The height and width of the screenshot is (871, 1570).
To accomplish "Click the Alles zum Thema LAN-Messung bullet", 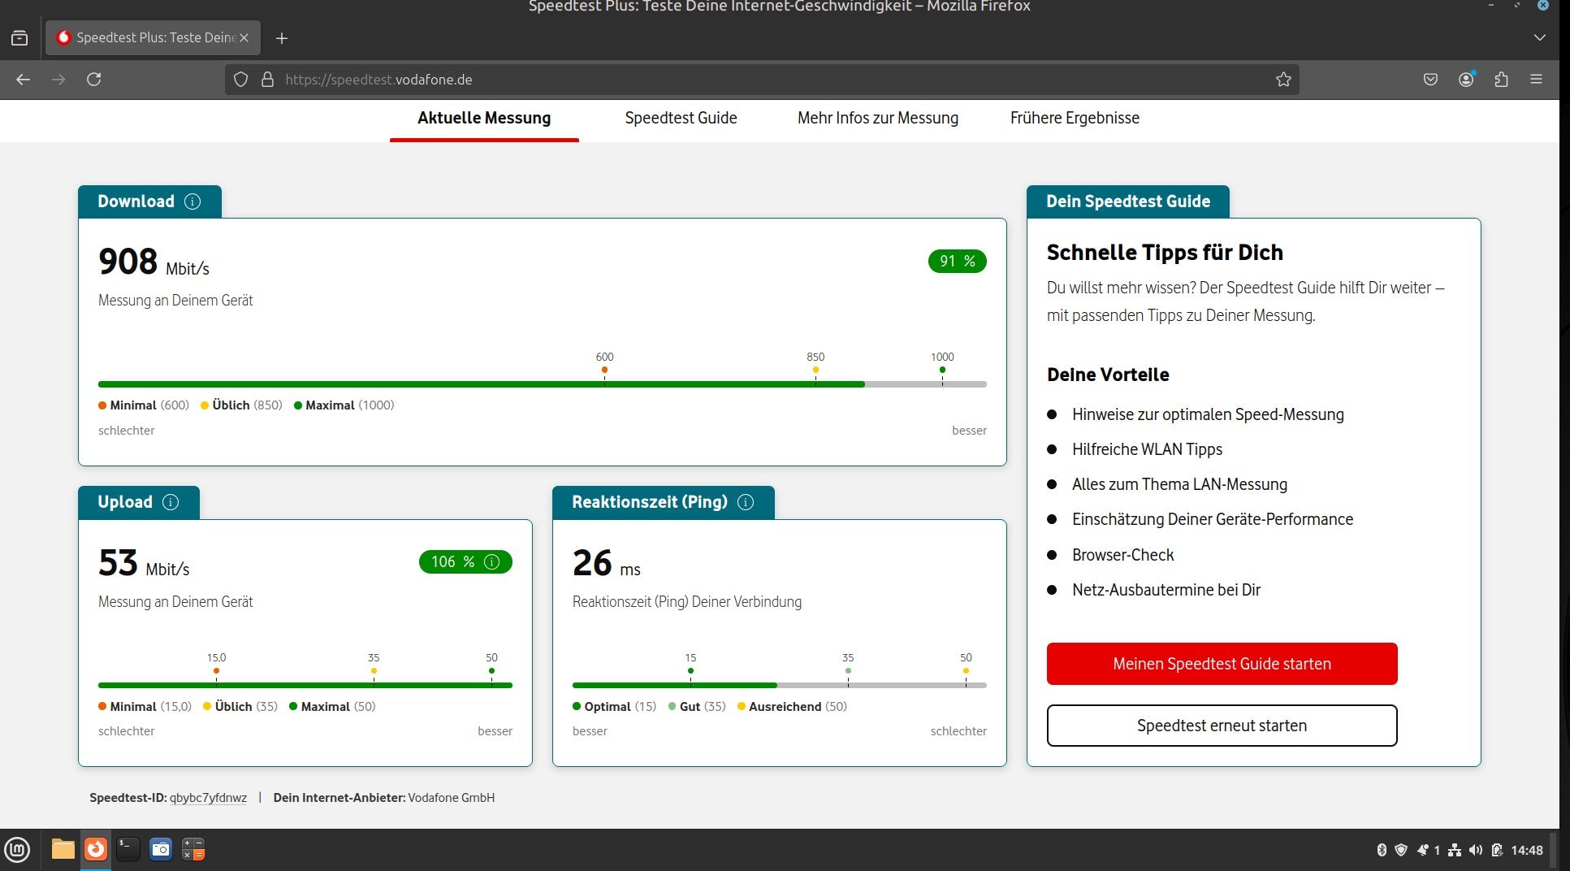I will click(1179, 484).
